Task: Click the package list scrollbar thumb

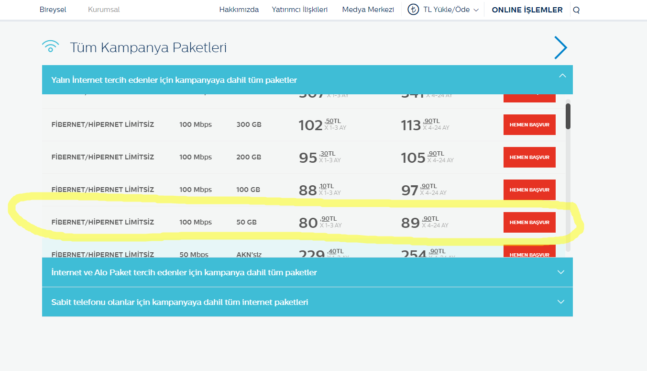Action: (x=568, y=116)
